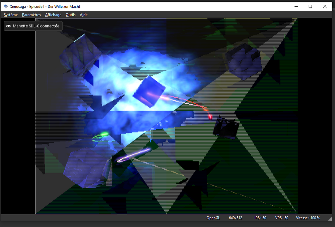
Task: Click the red orb in the game scene
Action: point(210,117)
